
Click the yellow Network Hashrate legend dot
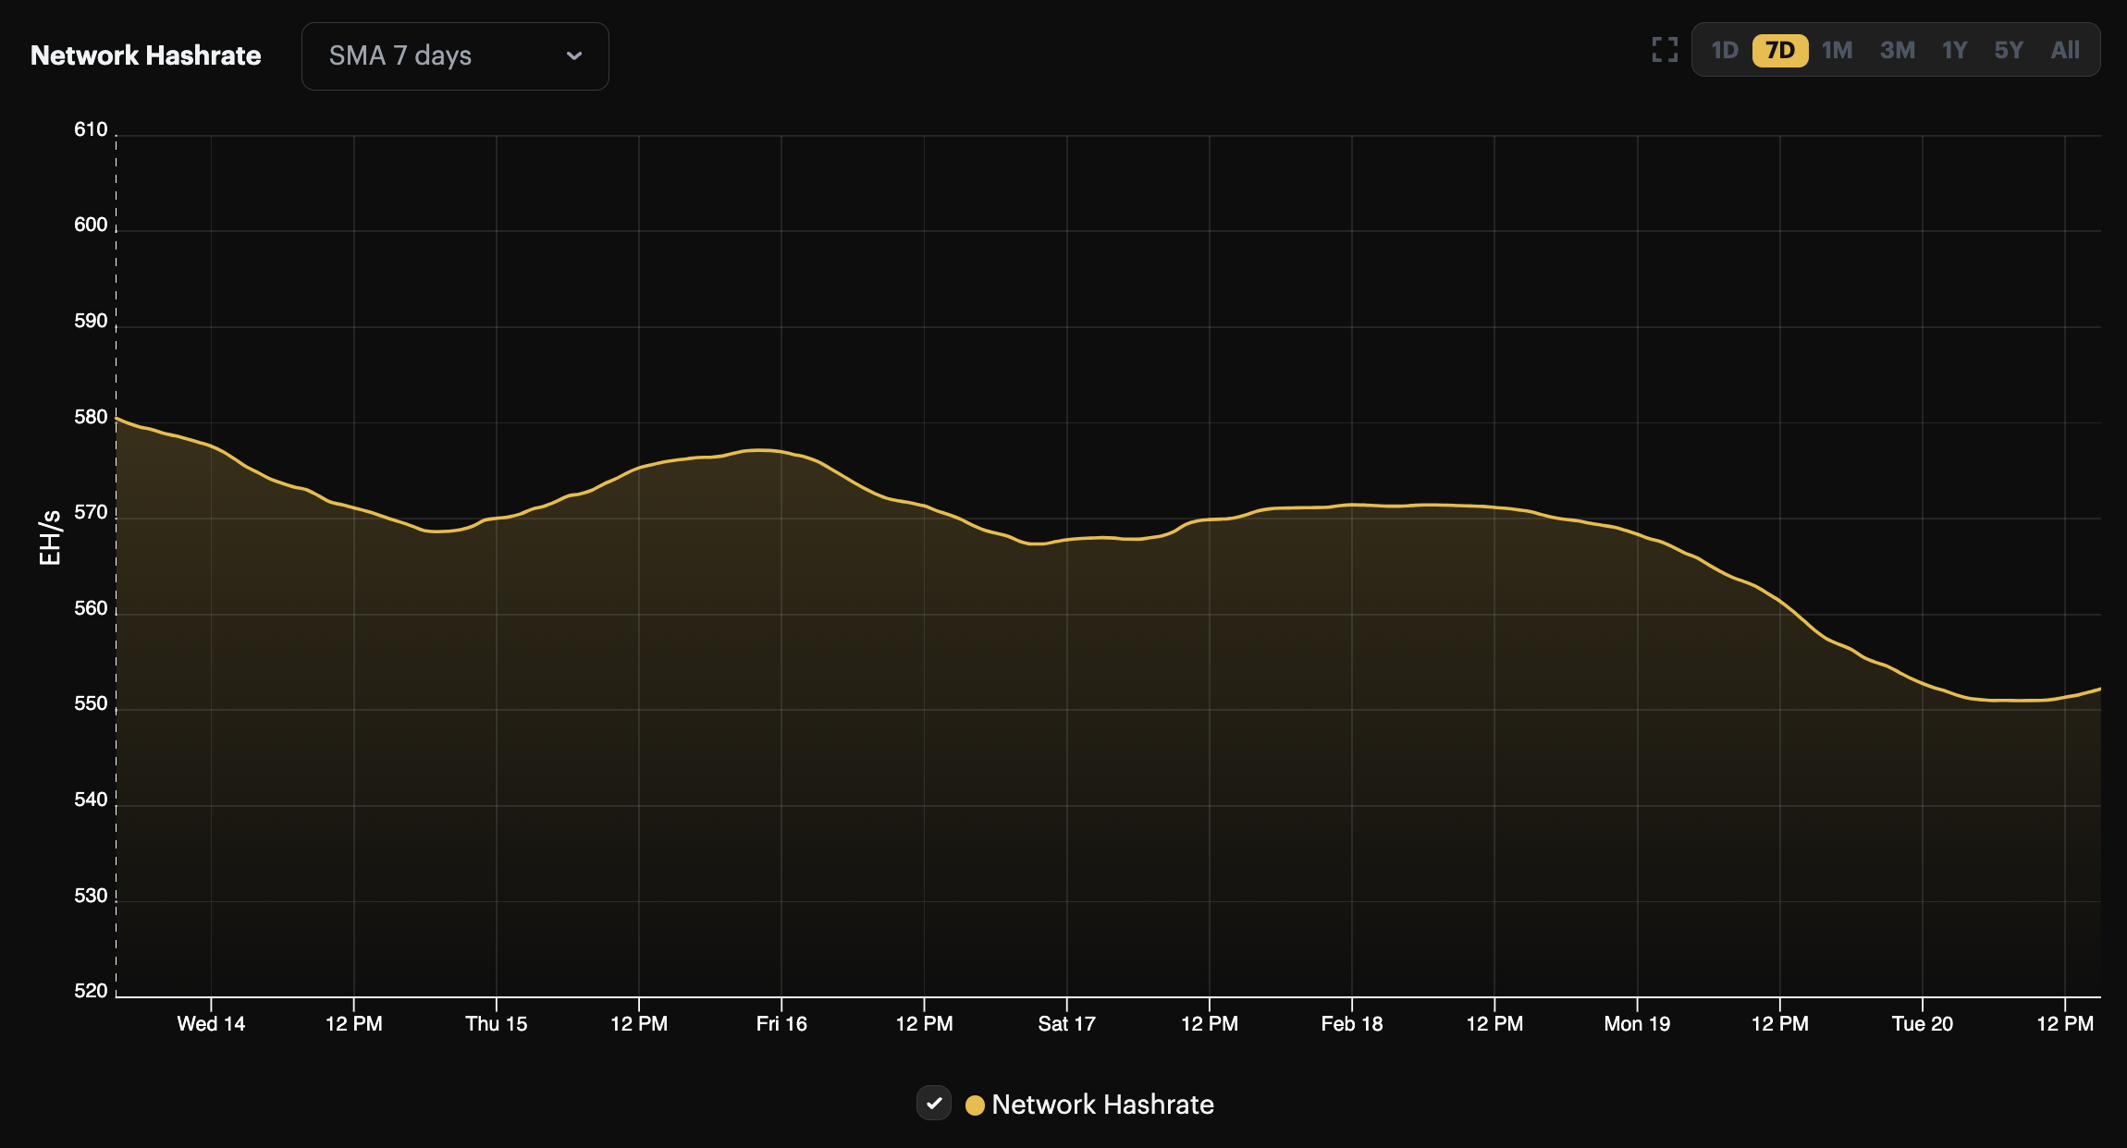(974, 1105)
